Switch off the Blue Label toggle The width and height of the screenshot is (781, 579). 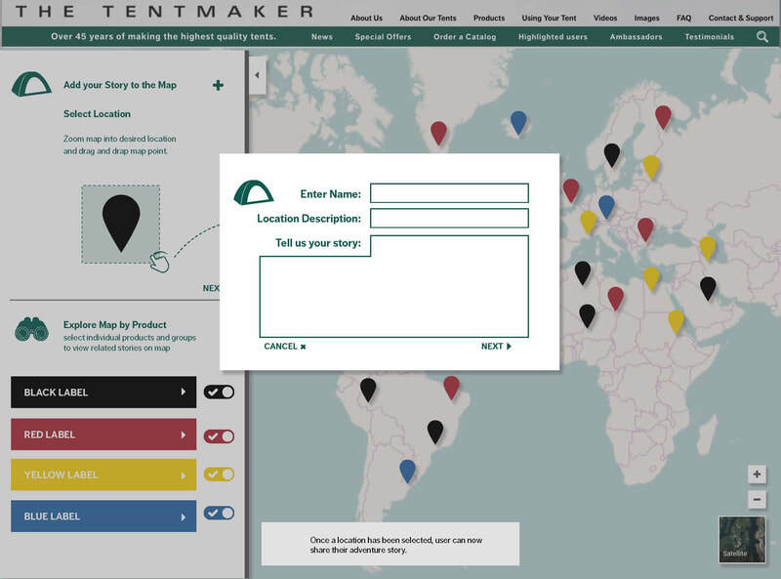click(219, 514)
